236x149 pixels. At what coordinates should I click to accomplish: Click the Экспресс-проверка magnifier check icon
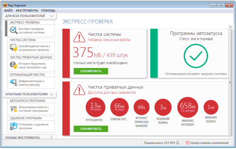click(x=14, y=30)
